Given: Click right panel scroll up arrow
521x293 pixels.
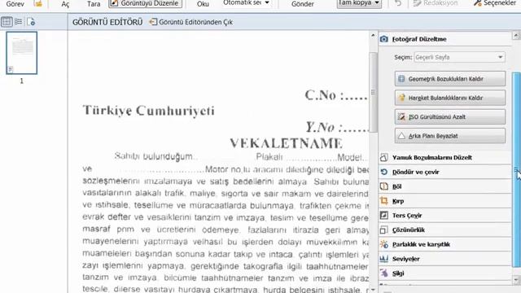Looking at the screenshot, I should pyautogui.click(x=516, y=35).
